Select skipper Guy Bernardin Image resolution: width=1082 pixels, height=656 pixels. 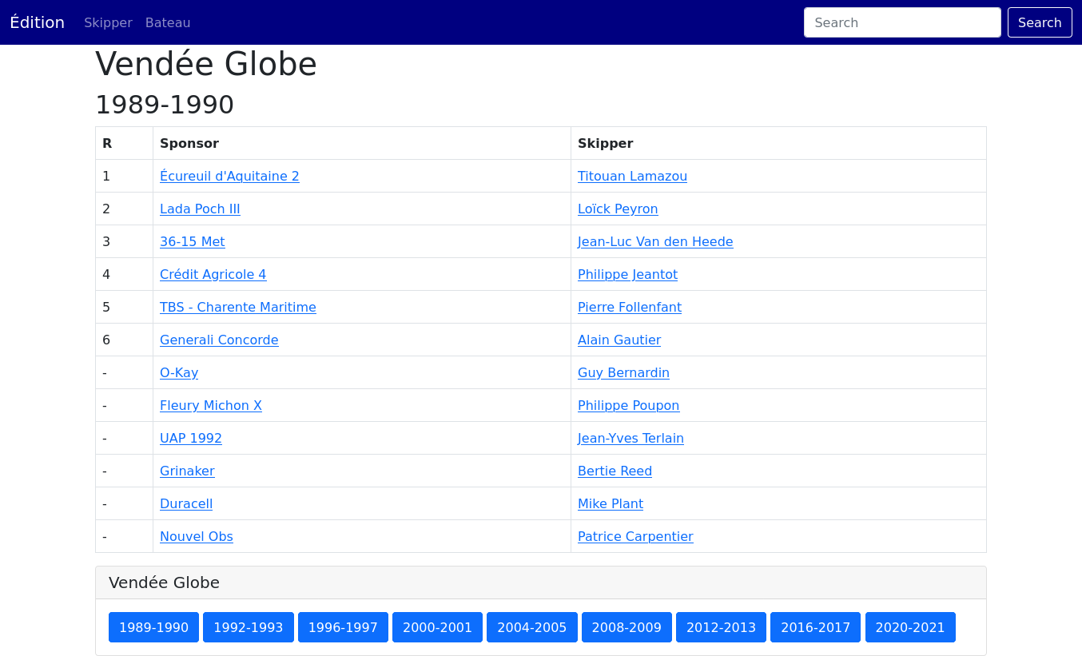coord(623,372)
